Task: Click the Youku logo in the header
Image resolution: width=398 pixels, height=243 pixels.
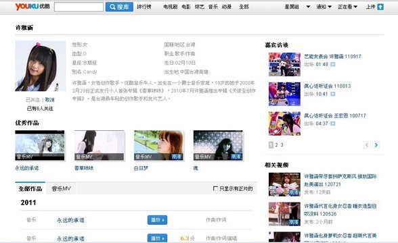Action: [x=32, y=7]
